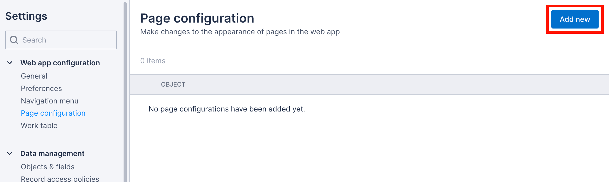609x182 pixels.
Task: Collapse the Web app configuration section
Action: (10, 62)
